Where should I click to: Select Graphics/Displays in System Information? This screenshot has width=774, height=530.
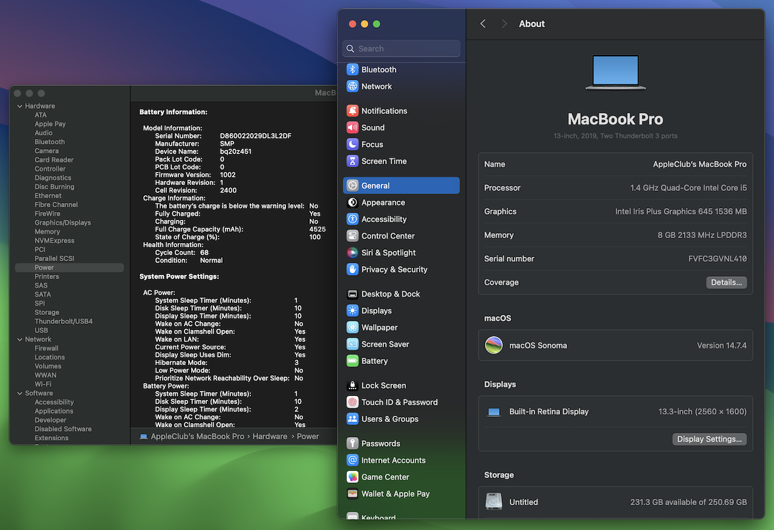[x=63, y=223]
